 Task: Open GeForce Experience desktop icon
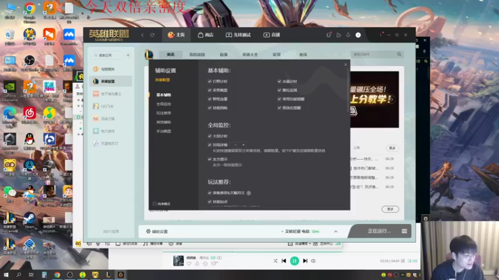click(9, 91)
